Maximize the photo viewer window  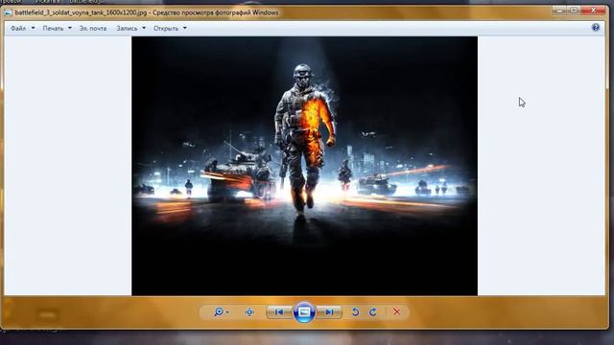(574, 11)
